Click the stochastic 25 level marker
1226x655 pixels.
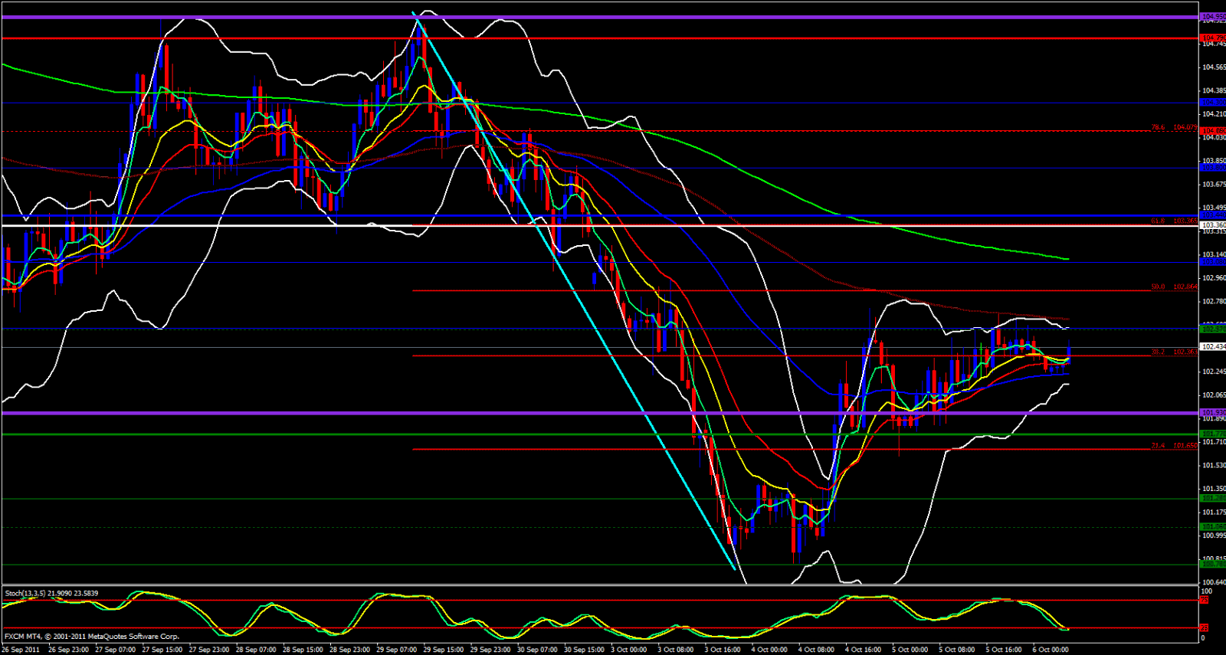[1205, 628]
